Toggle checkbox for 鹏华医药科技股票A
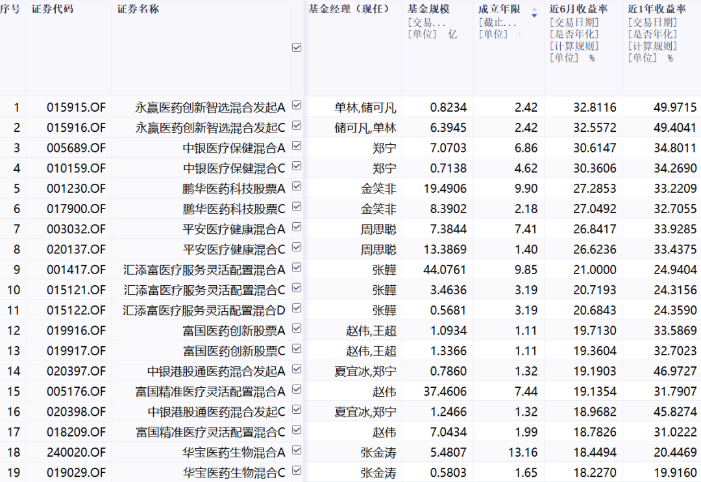The image size is (701, 482). [297, 186]
